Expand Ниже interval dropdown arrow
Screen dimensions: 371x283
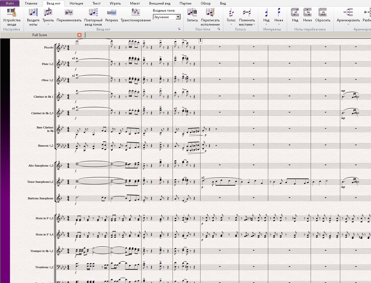pos(279,24)
